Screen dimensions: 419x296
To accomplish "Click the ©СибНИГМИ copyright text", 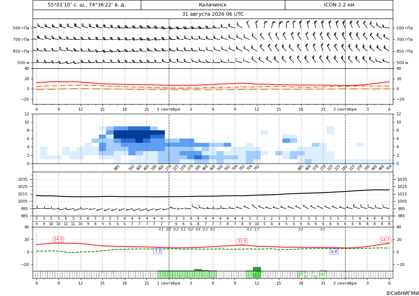I will coord(403,293).
